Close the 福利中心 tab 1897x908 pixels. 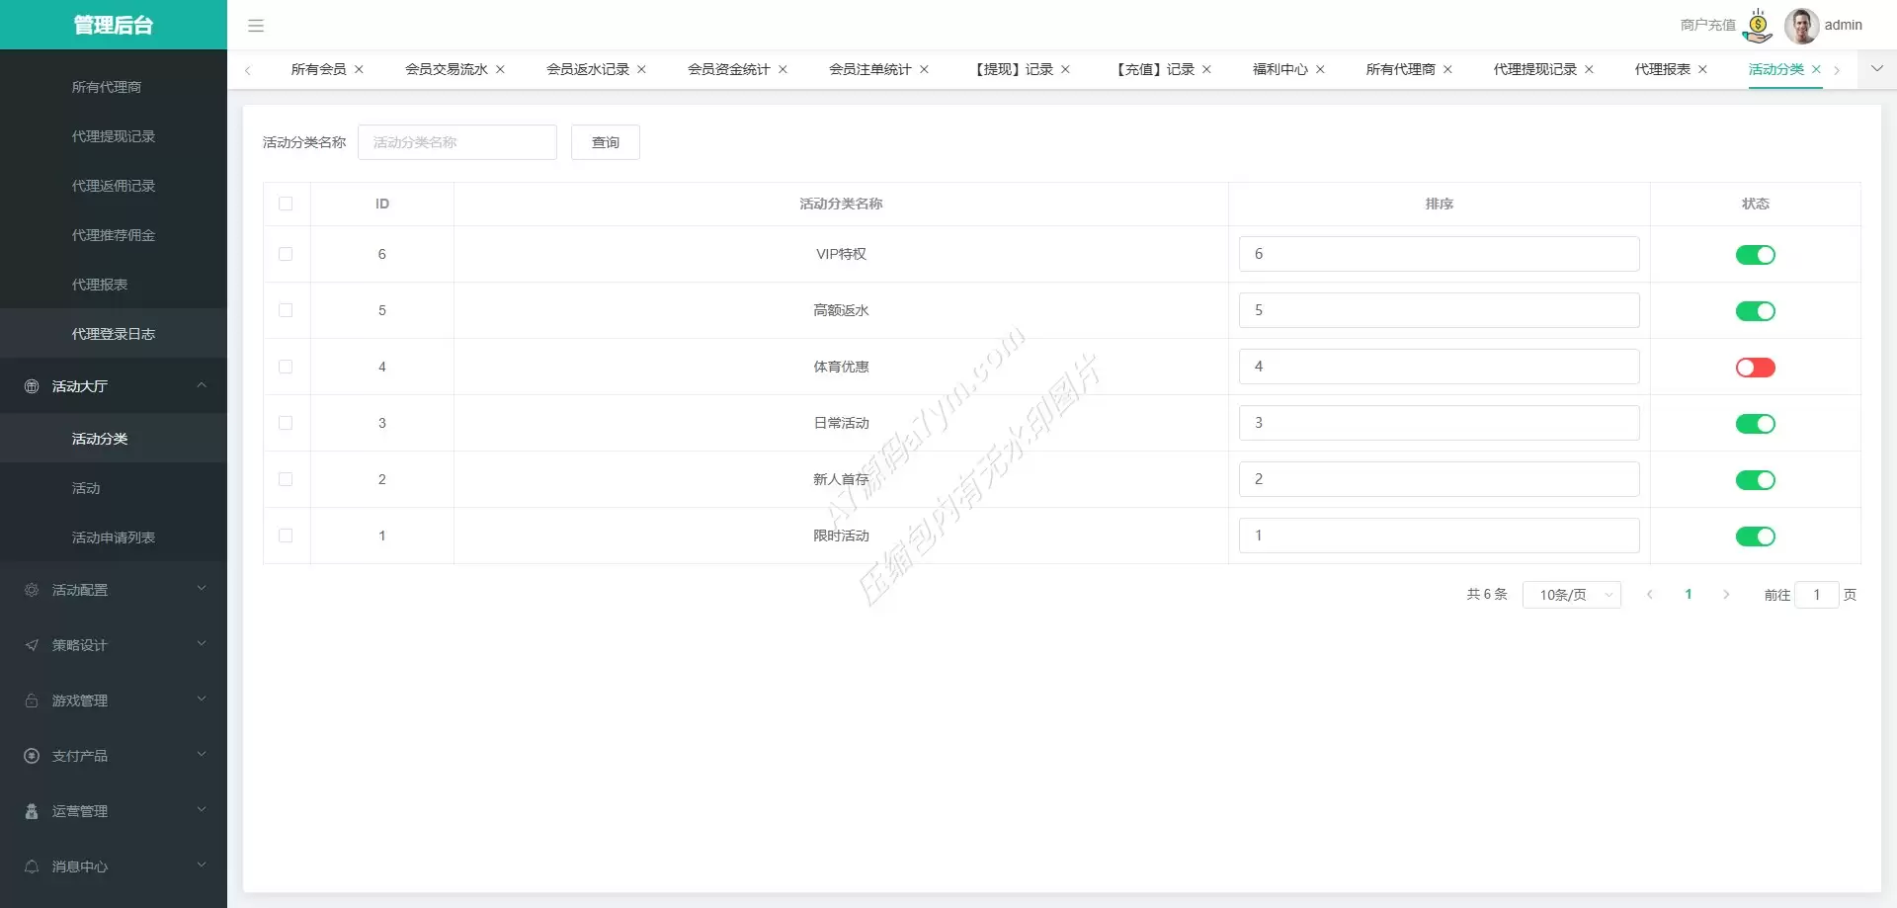click(1320, 69)
